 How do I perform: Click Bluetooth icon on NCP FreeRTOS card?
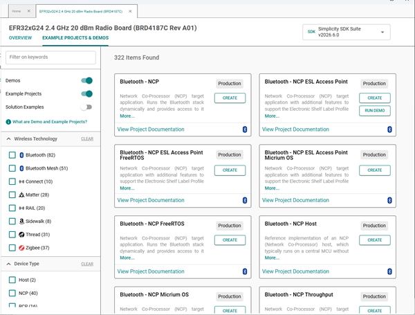pos(245,271)
